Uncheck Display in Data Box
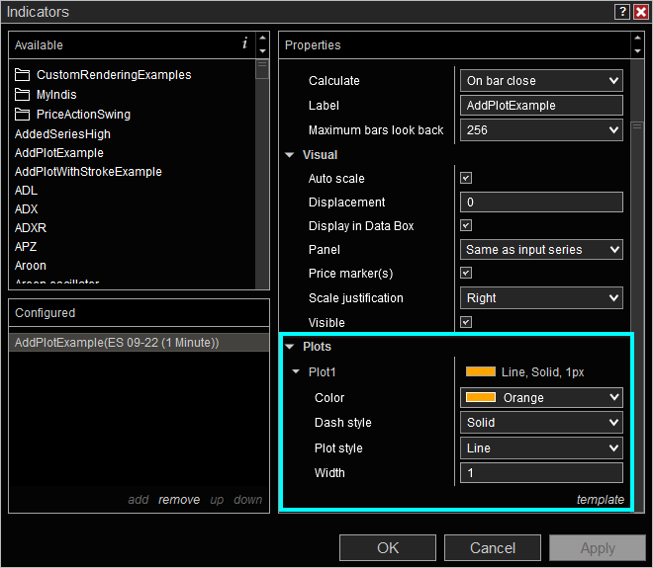 pyautogui.click(x=466, y=226)
